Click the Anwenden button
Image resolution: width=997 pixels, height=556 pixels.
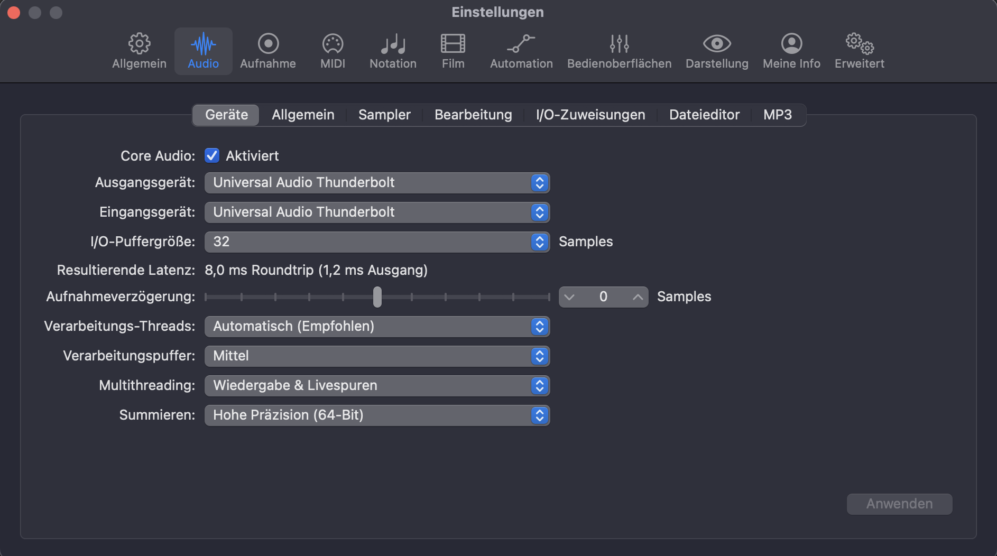899,504
